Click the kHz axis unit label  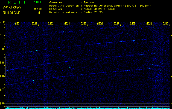pyautogui.click(x=2, y=22)
